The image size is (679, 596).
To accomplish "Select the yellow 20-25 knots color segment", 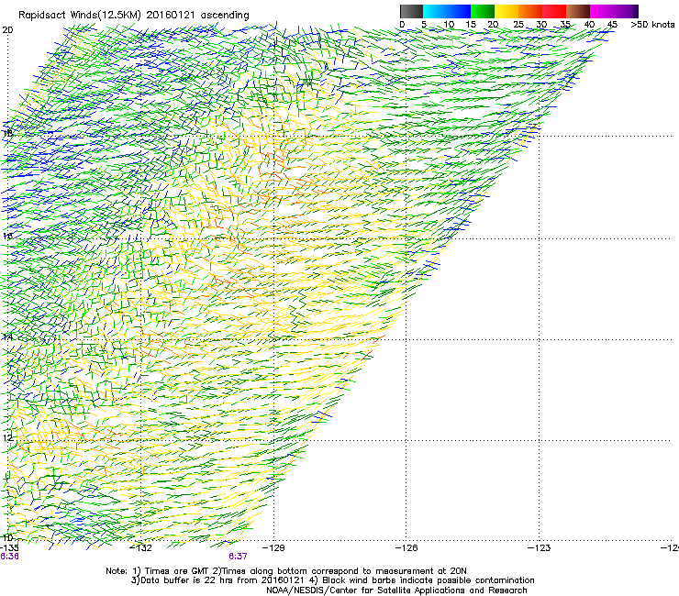I will click(506, 11).
